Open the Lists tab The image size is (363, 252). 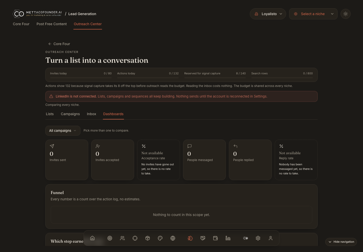tap(50, 114)
